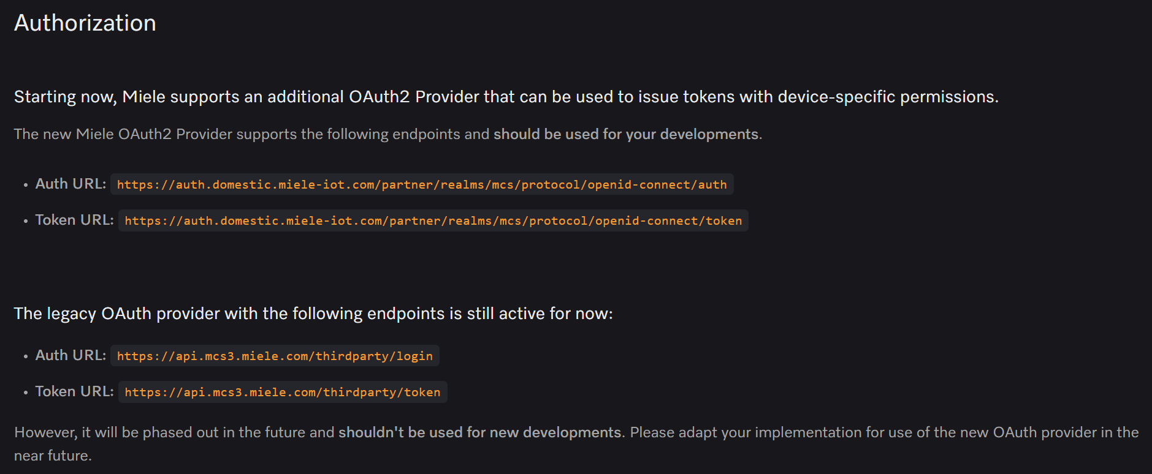Image resolution: width=1152 pixels, height=474 pixels.
Task: Click bold text 'should be used for your developments'
Action: click(x=626, y=134)
